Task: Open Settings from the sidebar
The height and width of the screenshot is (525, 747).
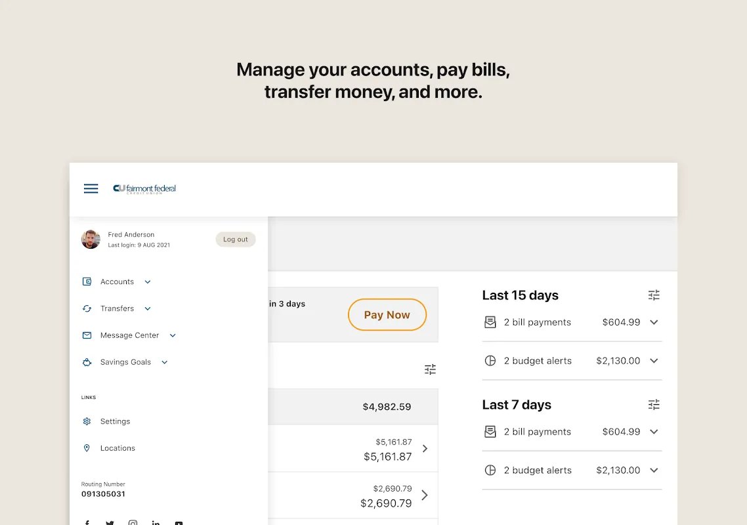Action: pos(115,421)
